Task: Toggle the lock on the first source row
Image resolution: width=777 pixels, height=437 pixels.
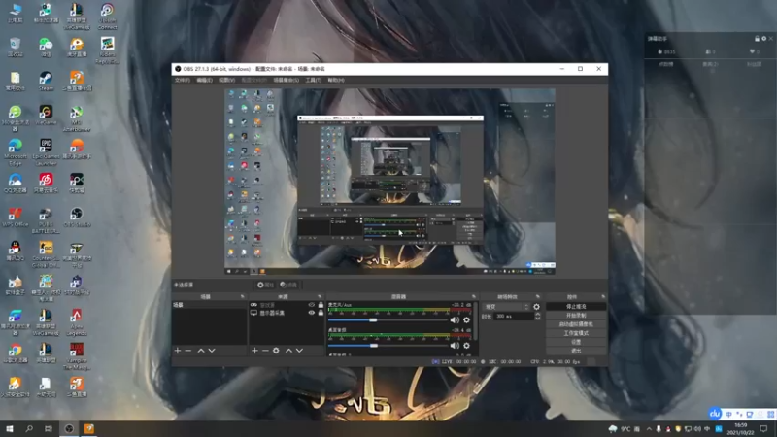Action: 321,305
